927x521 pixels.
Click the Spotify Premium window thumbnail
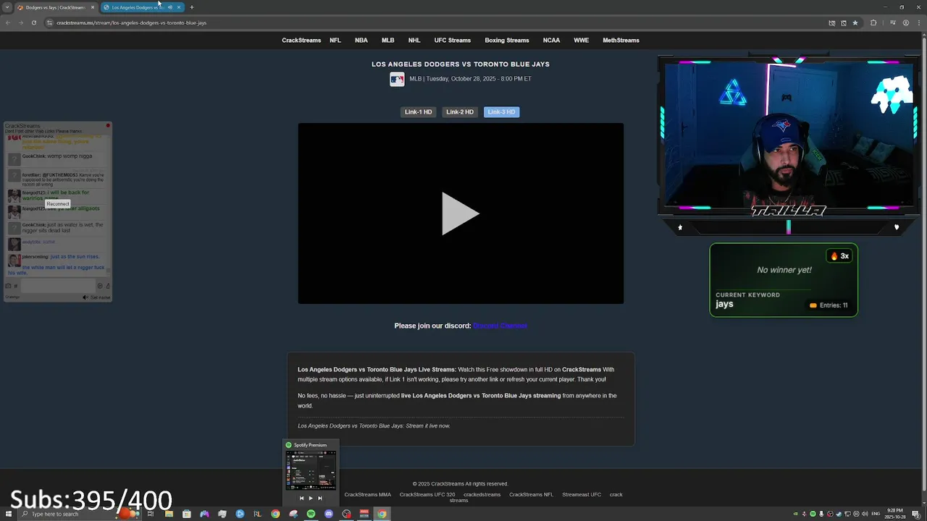point(311,470)
